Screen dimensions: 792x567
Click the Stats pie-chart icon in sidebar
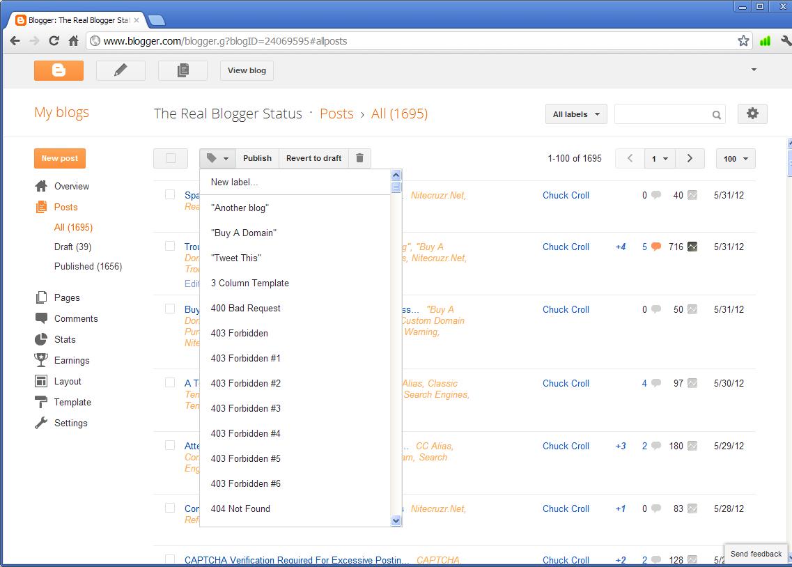point(43,339)
